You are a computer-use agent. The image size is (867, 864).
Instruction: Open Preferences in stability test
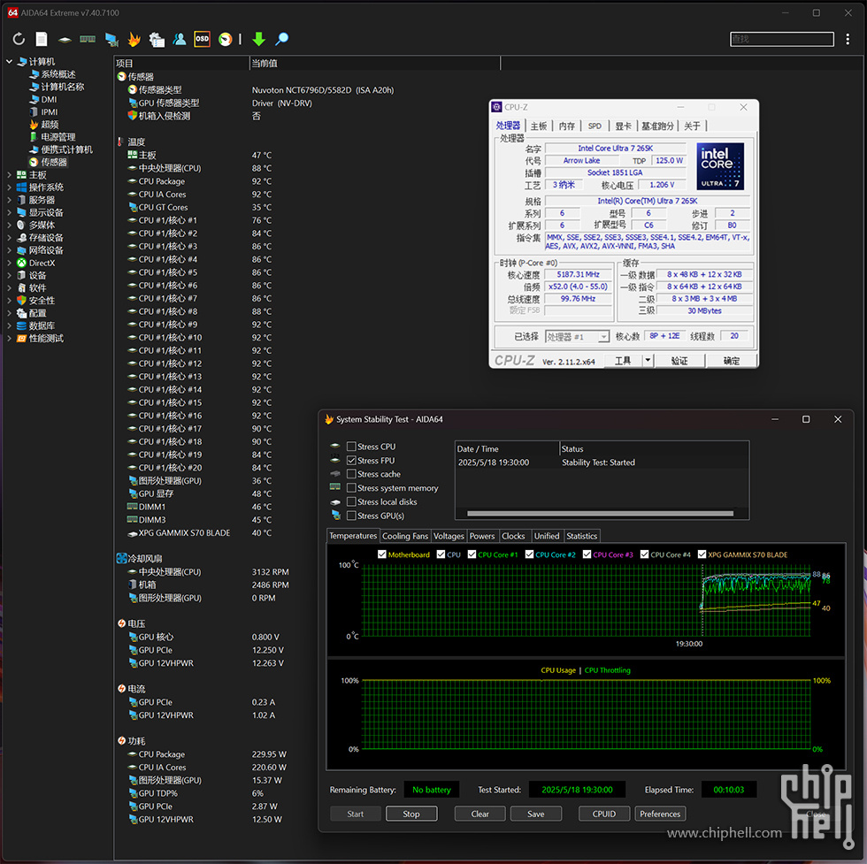point(660,814)
